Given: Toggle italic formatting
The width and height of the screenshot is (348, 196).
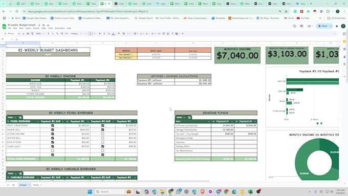Looking at the screenshot, I should pos(104,34).
